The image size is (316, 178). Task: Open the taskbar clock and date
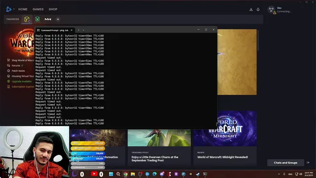[309, 174]
